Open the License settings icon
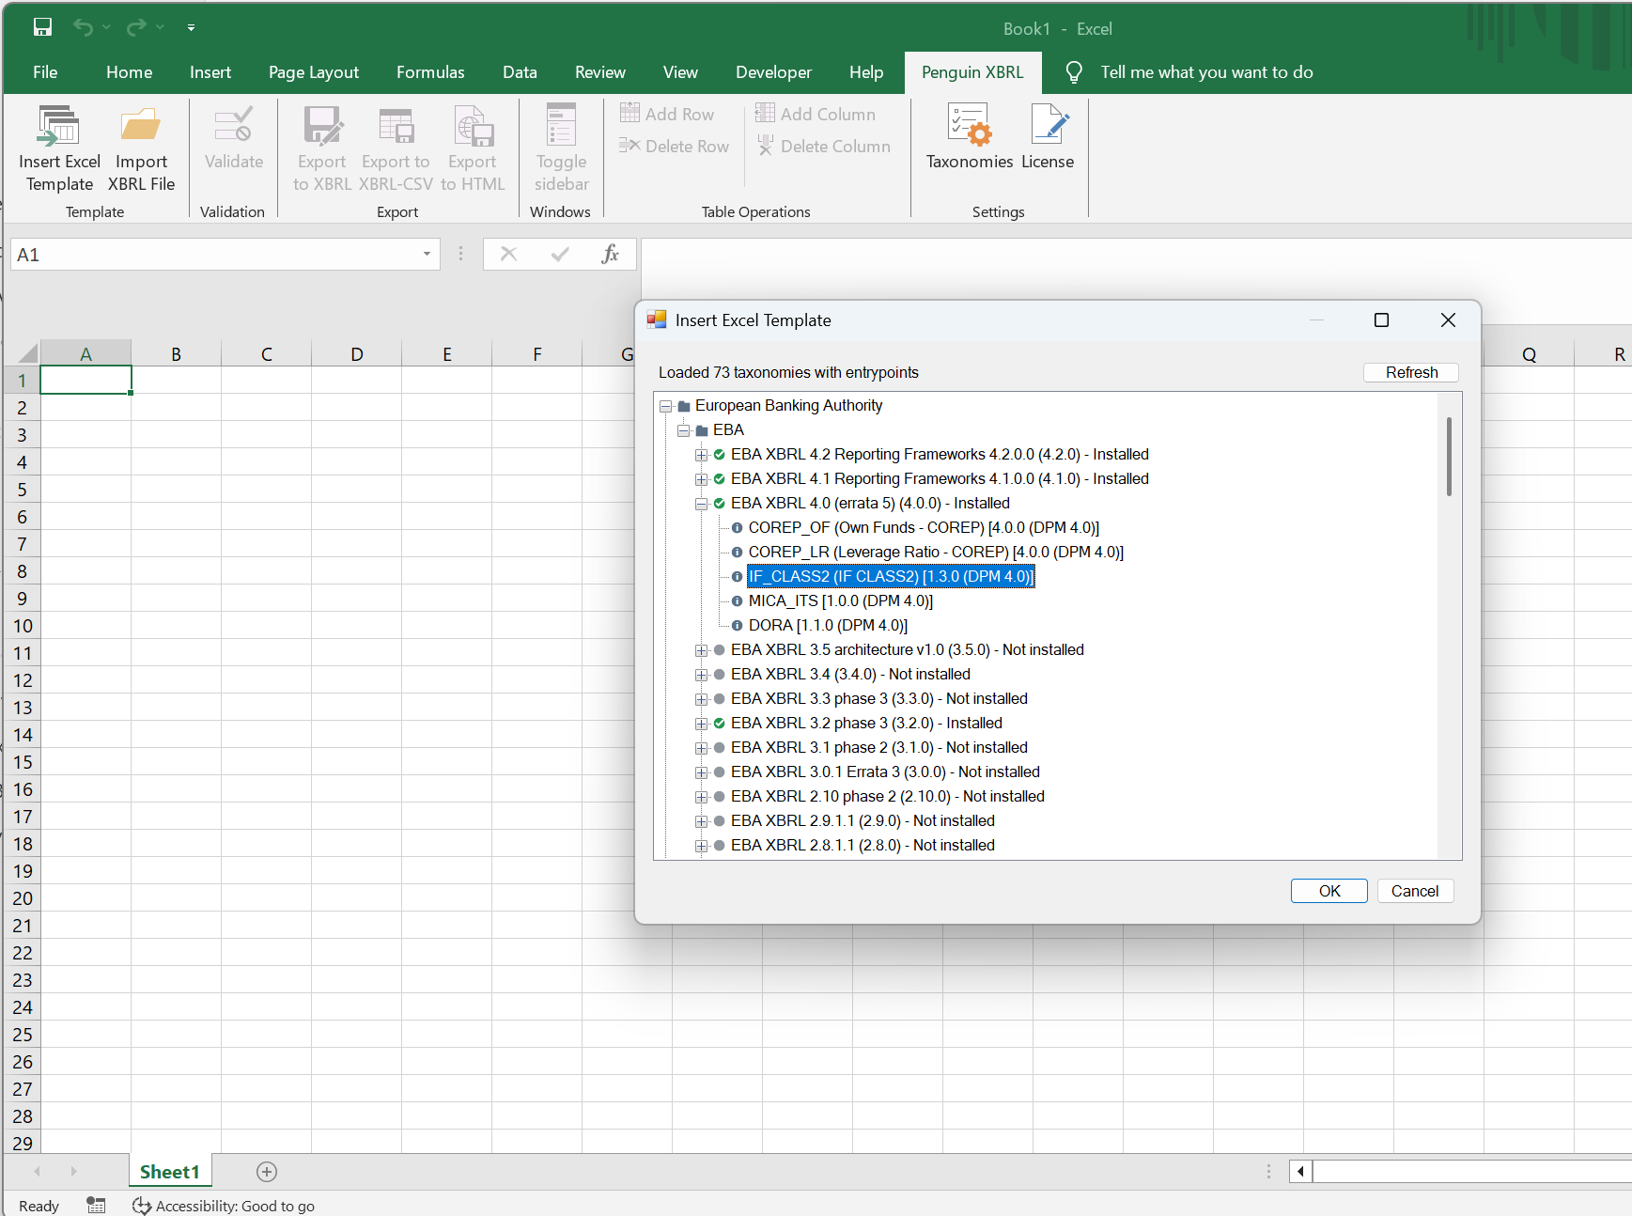 [1048, 125]
